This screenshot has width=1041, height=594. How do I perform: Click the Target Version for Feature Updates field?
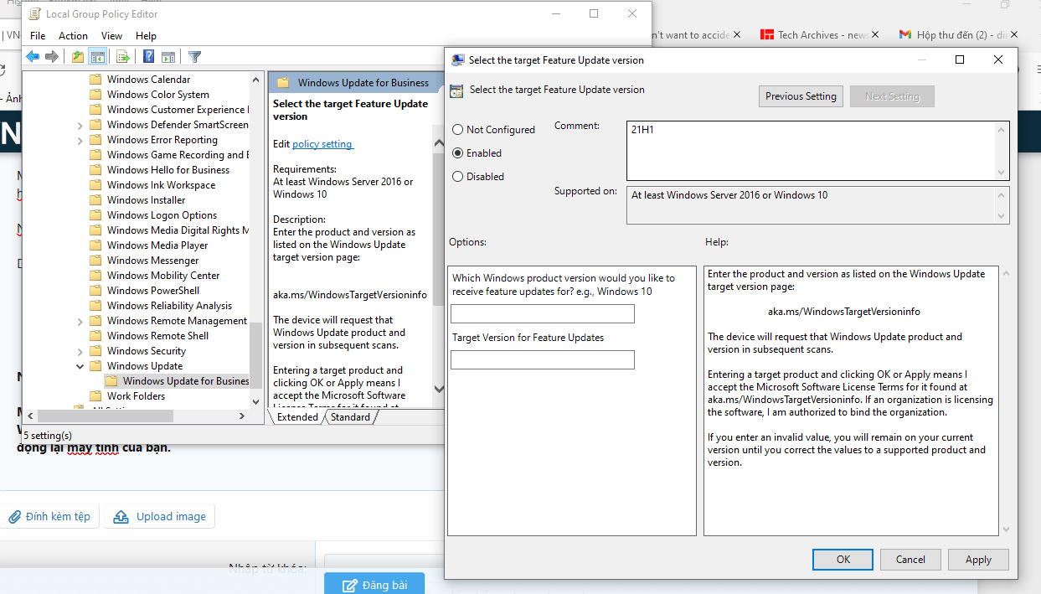coord(542,359)
